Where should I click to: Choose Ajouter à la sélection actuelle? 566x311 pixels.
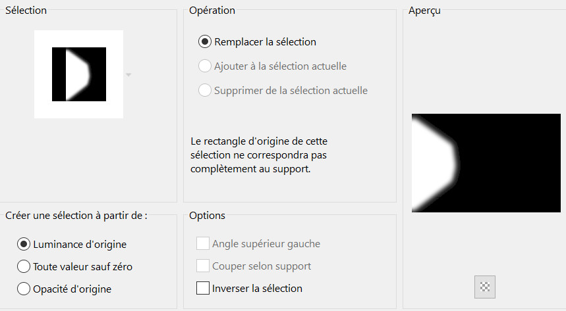tap(204, 66)
